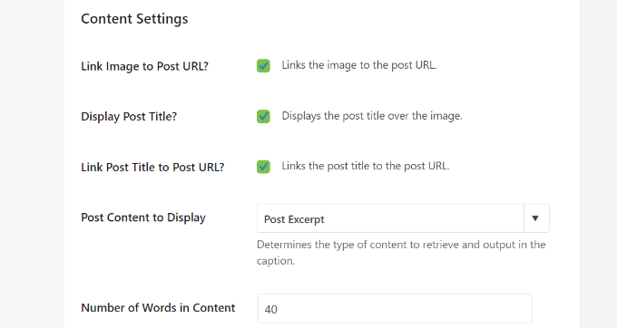Click the 'Links the post title to the post URL' text
617x328 pixels.
(365, 166)
